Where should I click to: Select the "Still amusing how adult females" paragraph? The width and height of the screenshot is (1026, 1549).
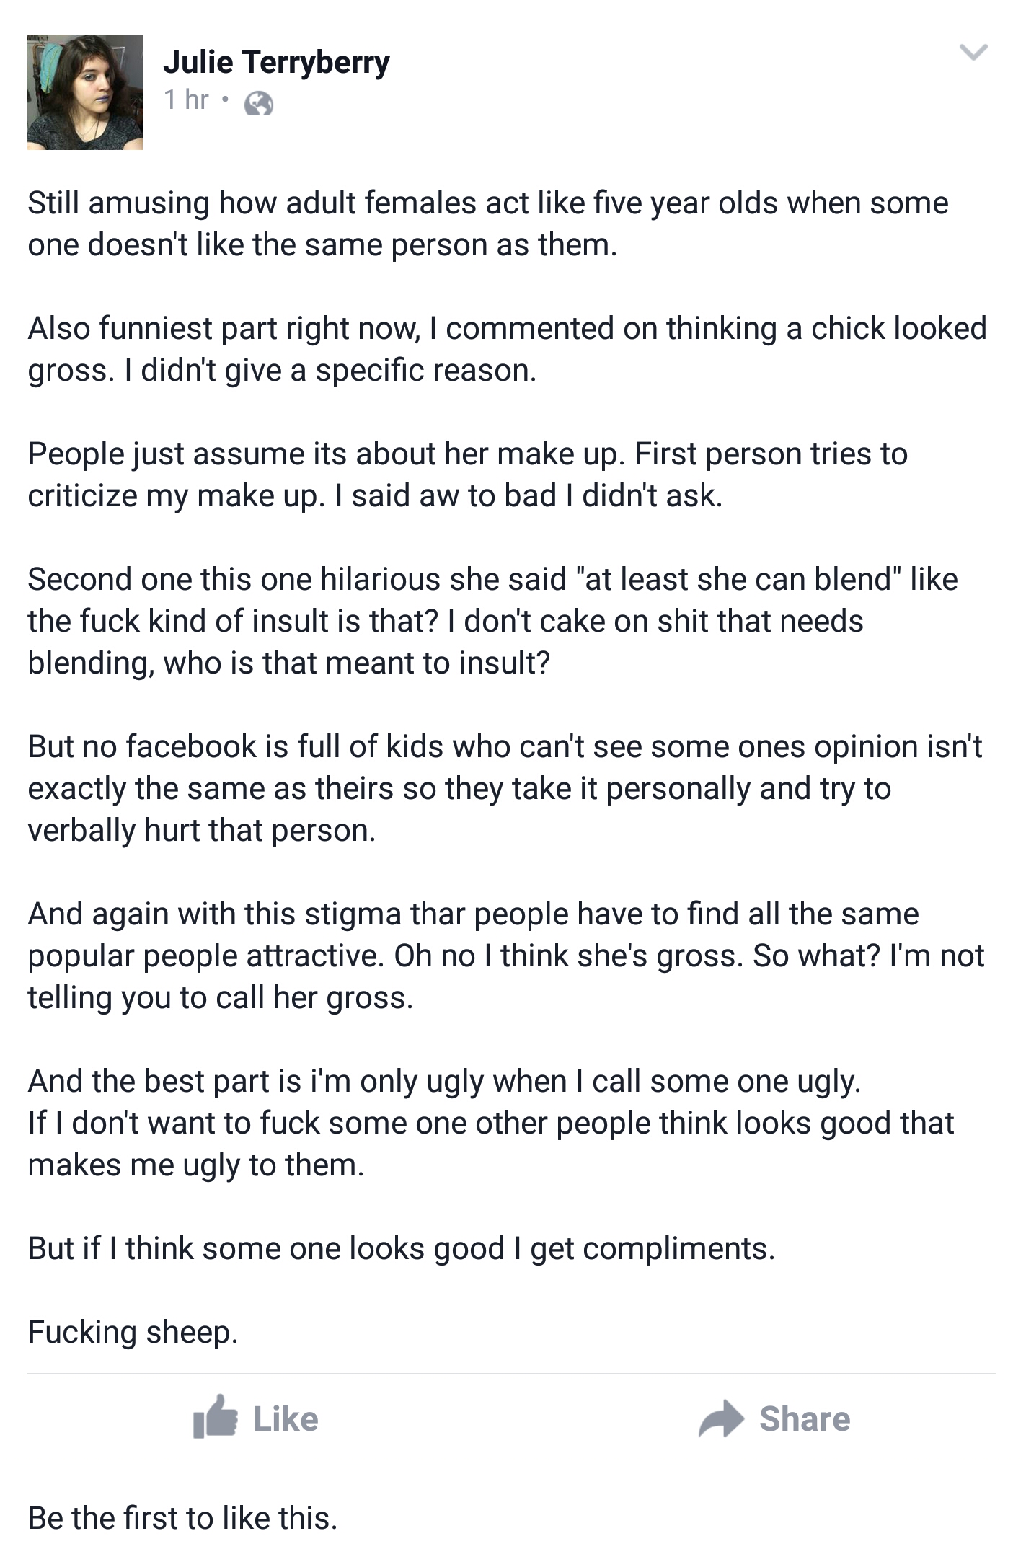(x=488, y=224)
